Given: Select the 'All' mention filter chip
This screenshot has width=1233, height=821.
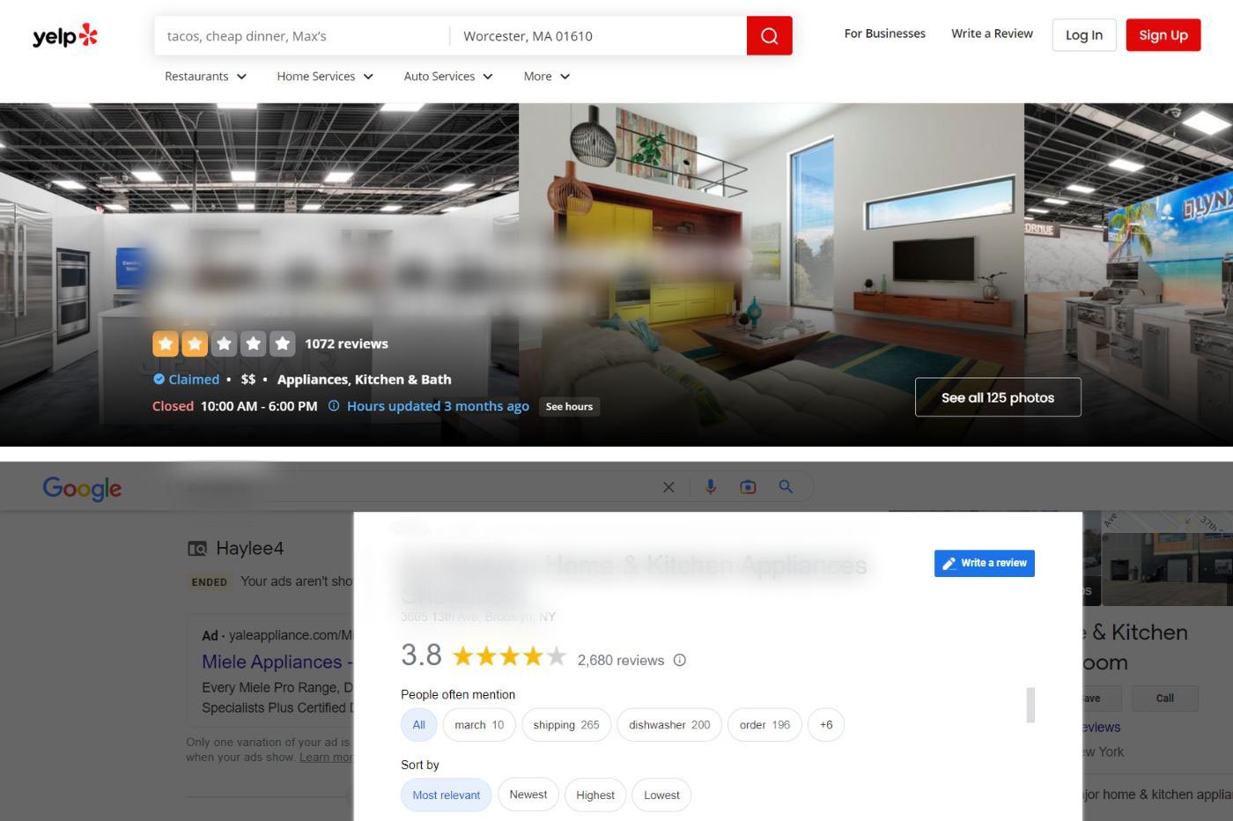Looking at the screenshot, I should pos(418,725).
